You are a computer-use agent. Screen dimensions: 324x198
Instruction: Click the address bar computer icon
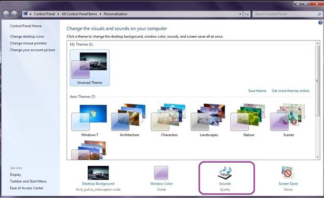(25, 14)
